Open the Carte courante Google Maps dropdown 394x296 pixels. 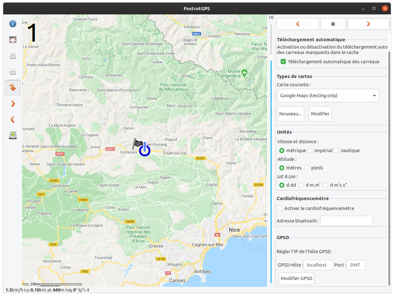click(328, 96)
